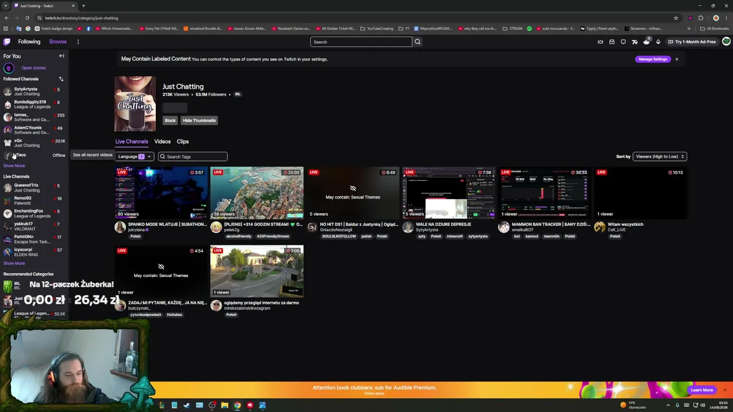The width and height of the screenshot is (733, 412).
Task: Open the Twitch home logo
Action: tap(7, 42)
